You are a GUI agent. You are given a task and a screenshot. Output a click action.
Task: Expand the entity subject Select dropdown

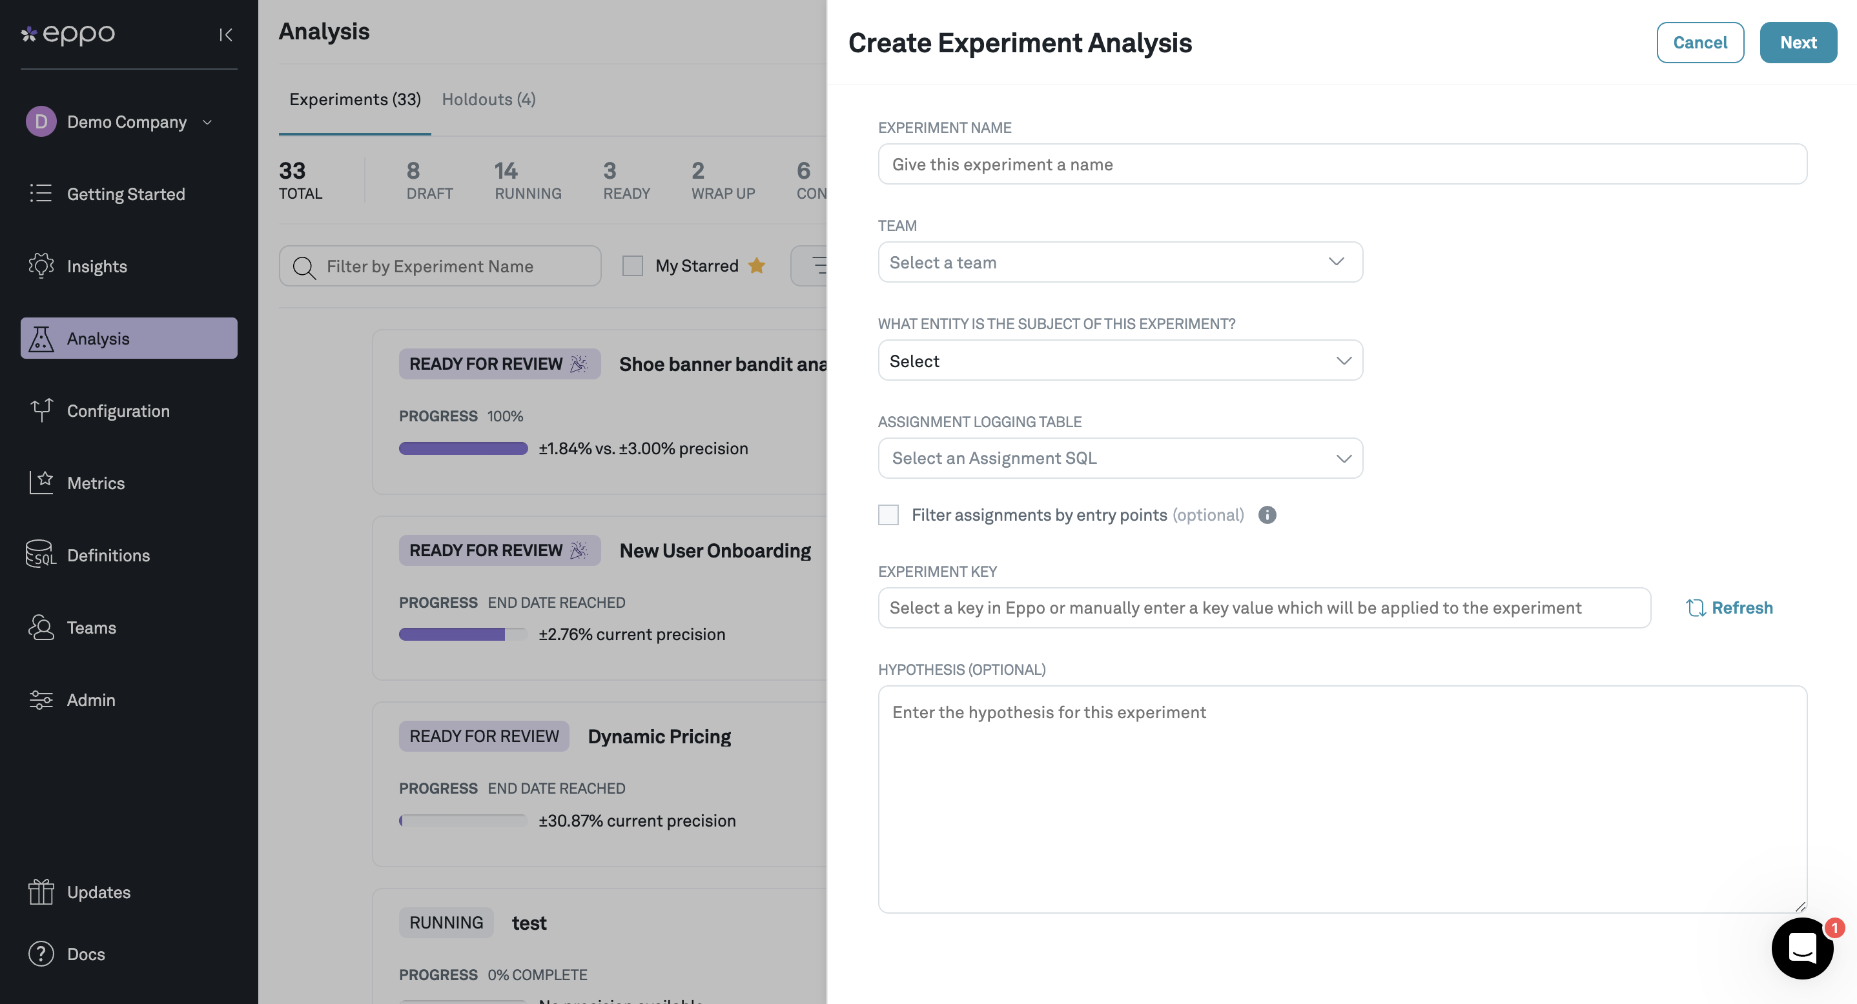(x=1120, y=360)
